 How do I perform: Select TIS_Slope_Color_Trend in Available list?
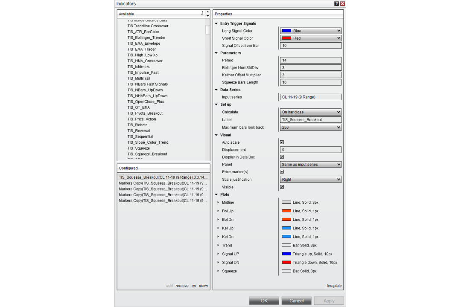coord(148,142)
